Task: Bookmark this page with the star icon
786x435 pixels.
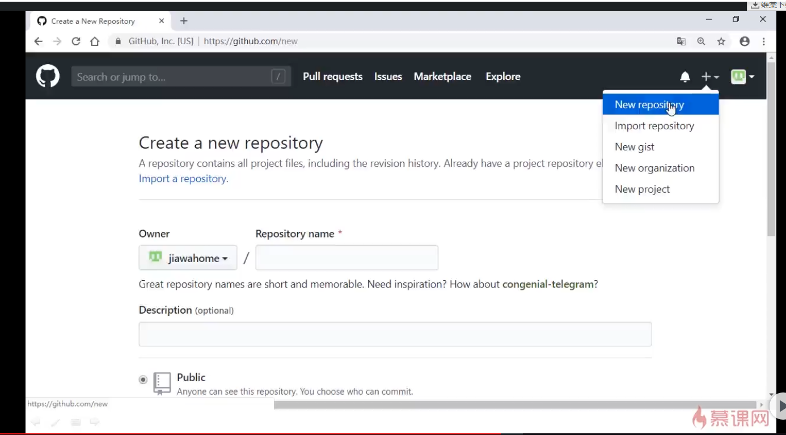Action: (x=721, y=41)
